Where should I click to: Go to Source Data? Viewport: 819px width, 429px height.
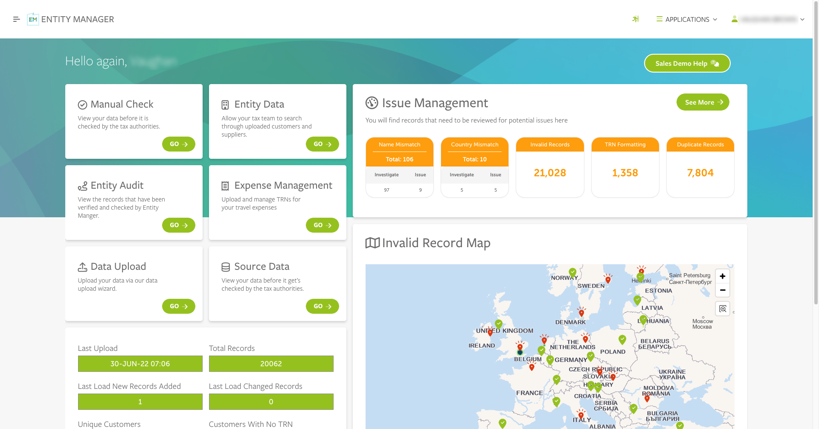tap(322, 306)
